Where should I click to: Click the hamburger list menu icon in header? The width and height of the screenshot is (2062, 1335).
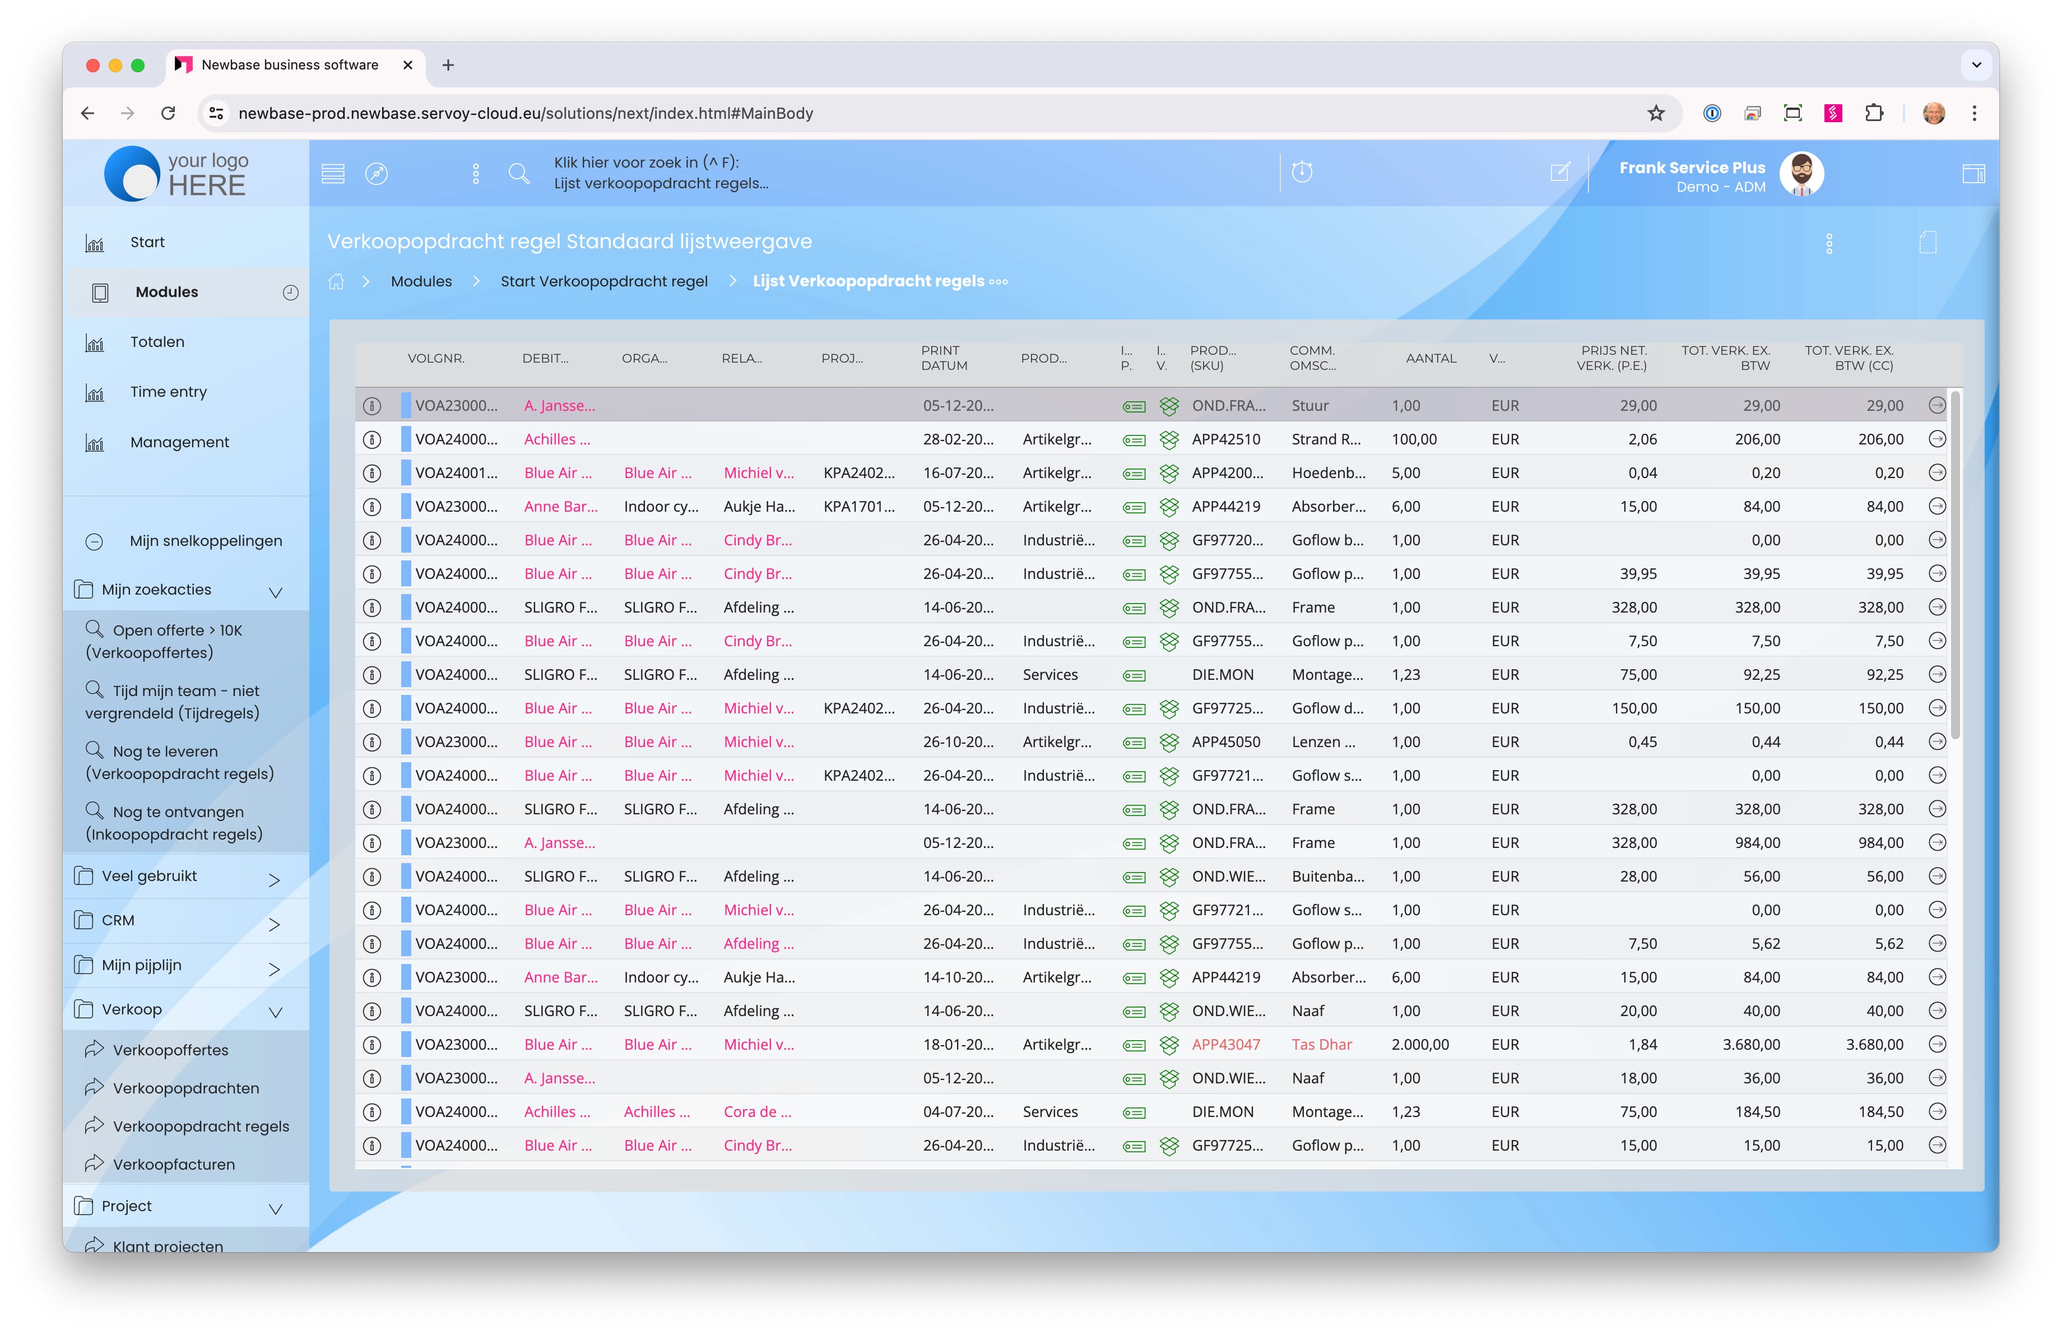tap(333, 173)
